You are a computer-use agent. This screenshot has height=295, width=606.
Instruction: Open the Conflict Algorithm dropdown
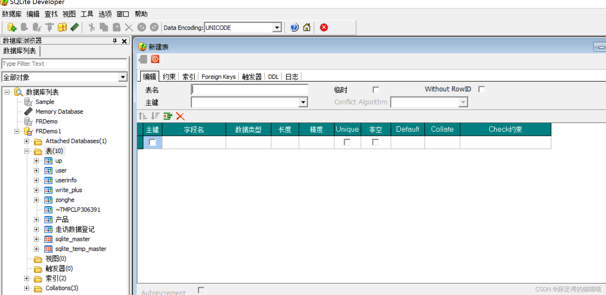[x=463, y=102]
